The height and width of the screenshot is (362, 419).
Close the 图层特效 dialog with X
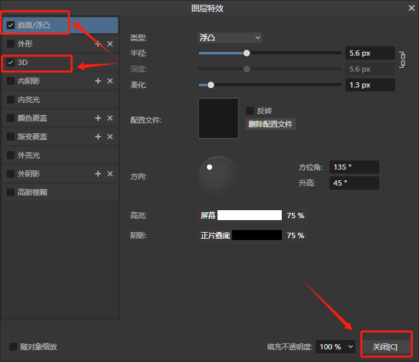pyautogui.click(x=412, y=8)
